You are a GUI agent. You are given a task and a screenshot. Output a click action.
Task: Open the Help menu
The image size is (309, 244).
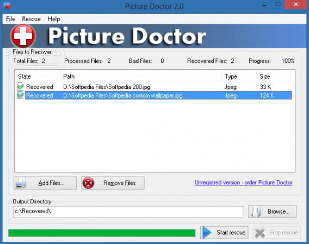pos(54,19)
